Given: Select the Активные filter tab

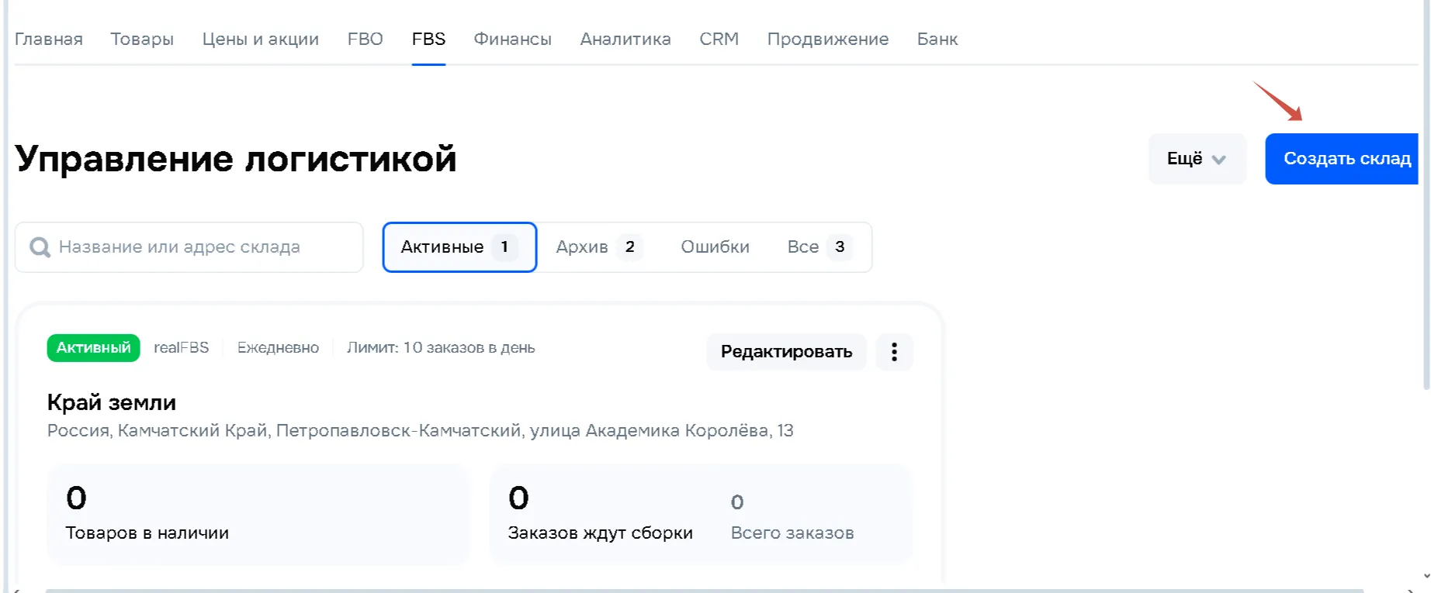Looking at the screenshot, I should (459, 247).
